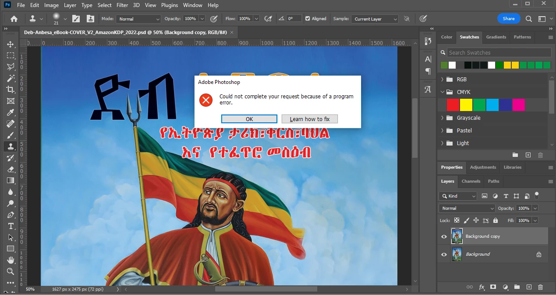Select the Eyedropper tool
This screenshot has width=556, height=295.
click(11, 112)
